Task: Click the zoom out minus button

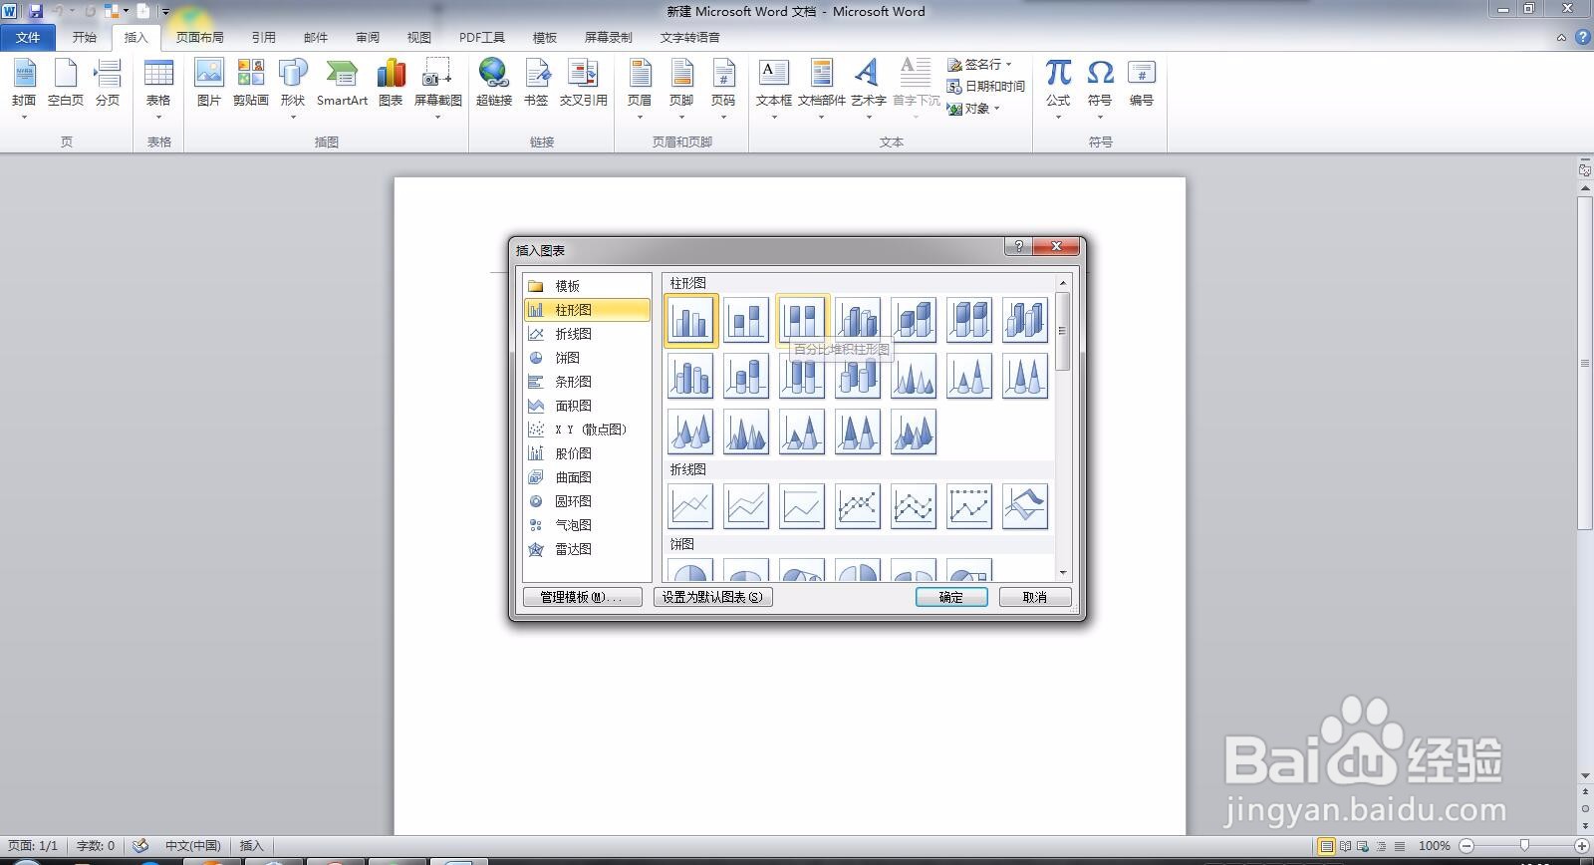Action: (x=1465, y=846)
